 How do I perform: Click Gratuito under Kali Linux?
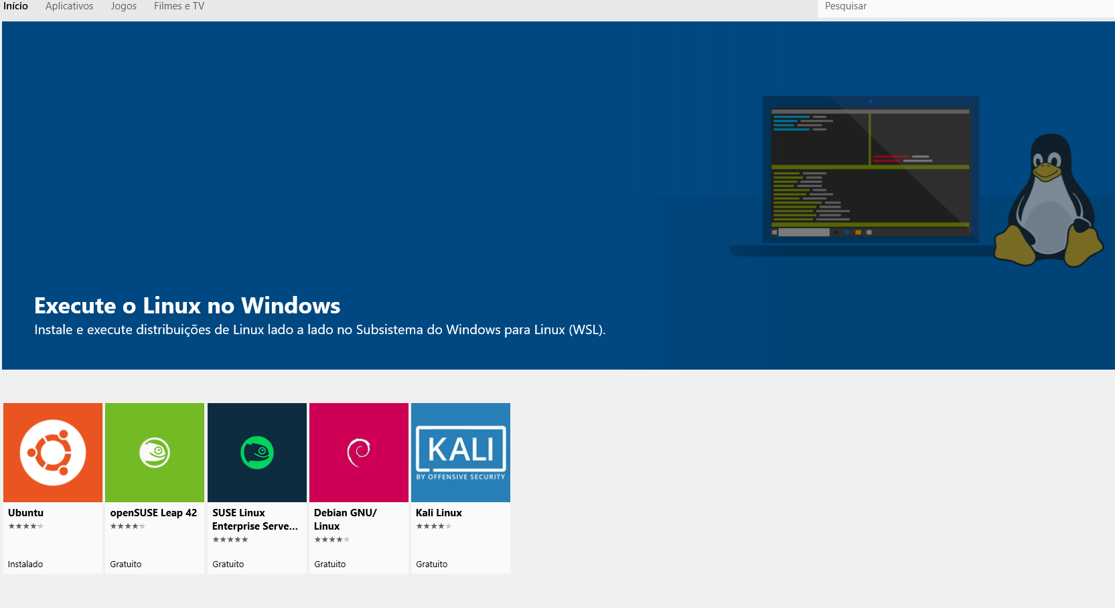coord(432,564)
